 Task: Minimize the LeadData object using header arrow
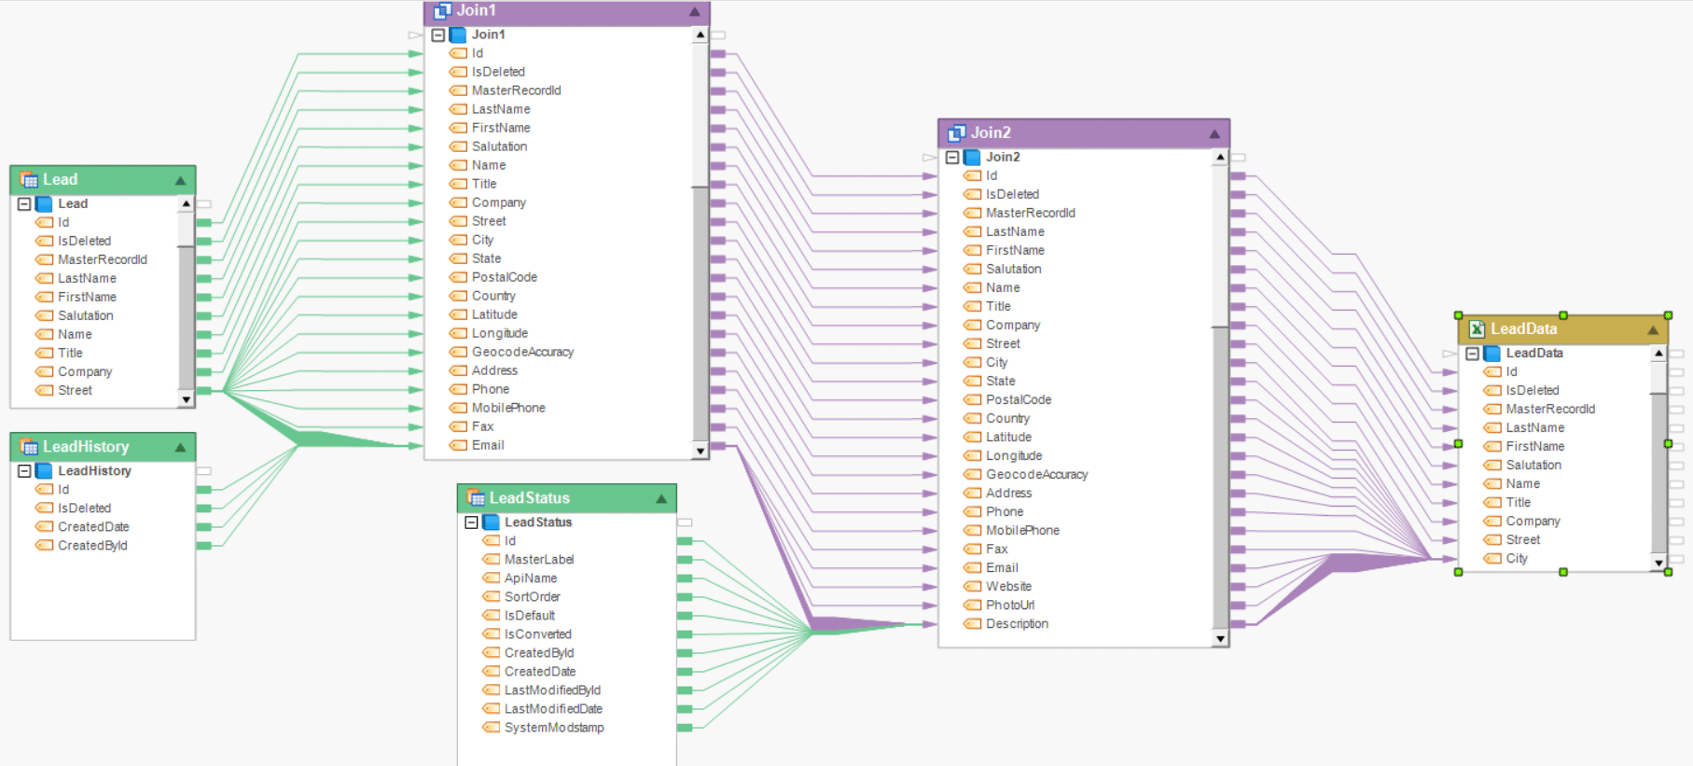click(1652, 329)
